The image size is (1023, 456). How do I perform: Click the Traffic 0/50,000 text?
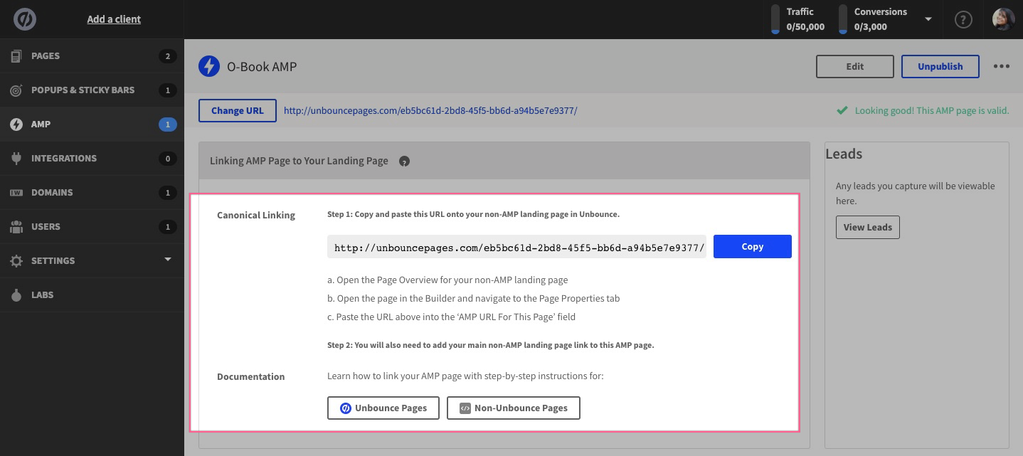pyautogui.click(x=805, y=19)
